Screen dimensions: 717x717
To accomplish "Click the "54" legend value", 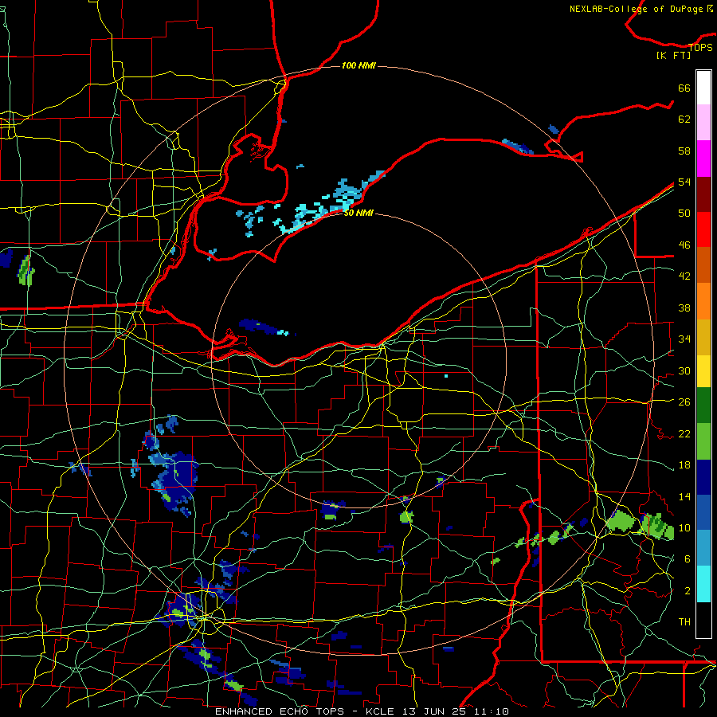I will coord(684,182).
